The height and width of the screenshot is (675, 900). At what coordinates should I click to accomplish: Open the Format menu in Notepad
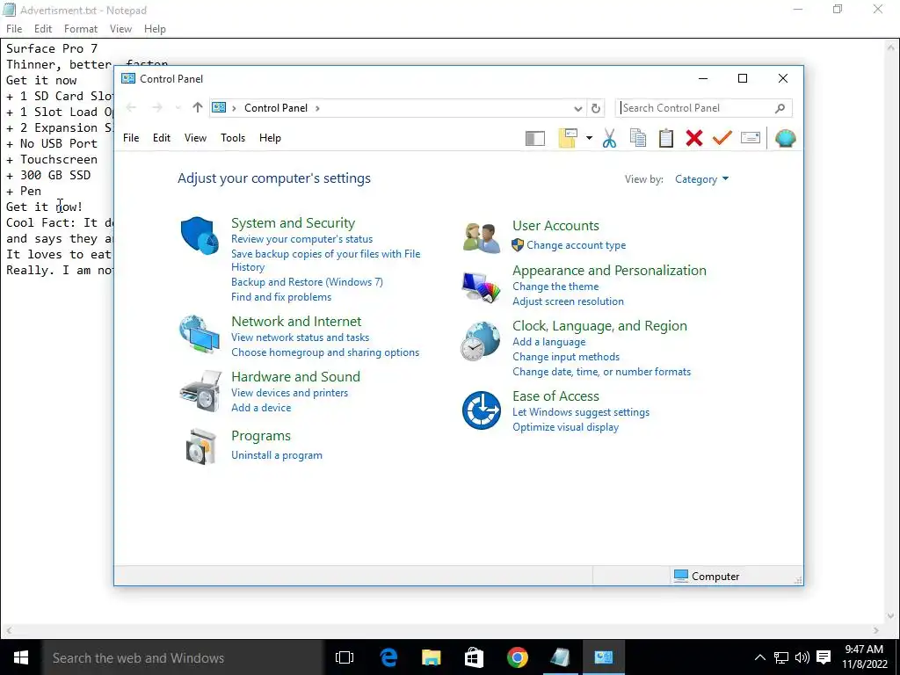coord(80,29)
